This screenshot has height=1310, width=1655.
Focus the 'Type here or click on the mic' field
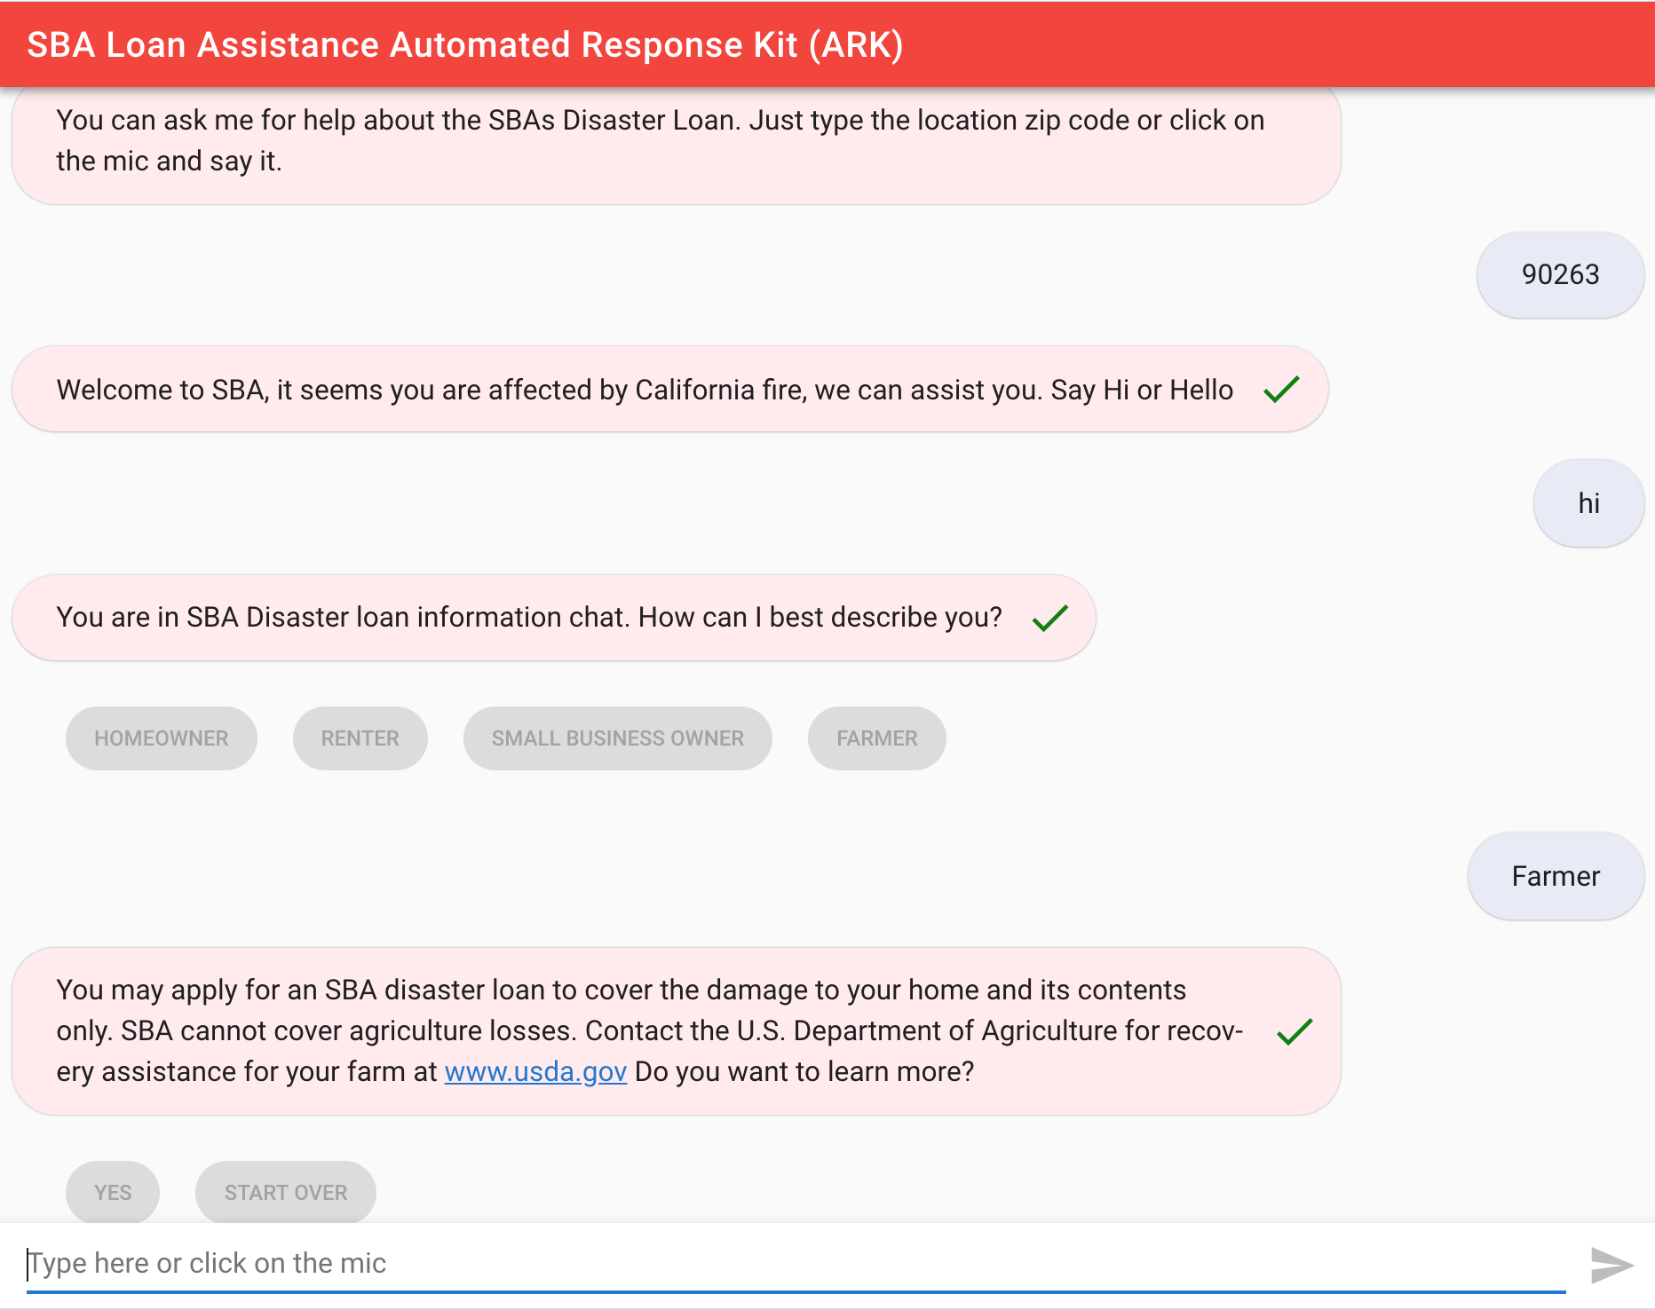pyautogui.click(x=796, y=1264)
